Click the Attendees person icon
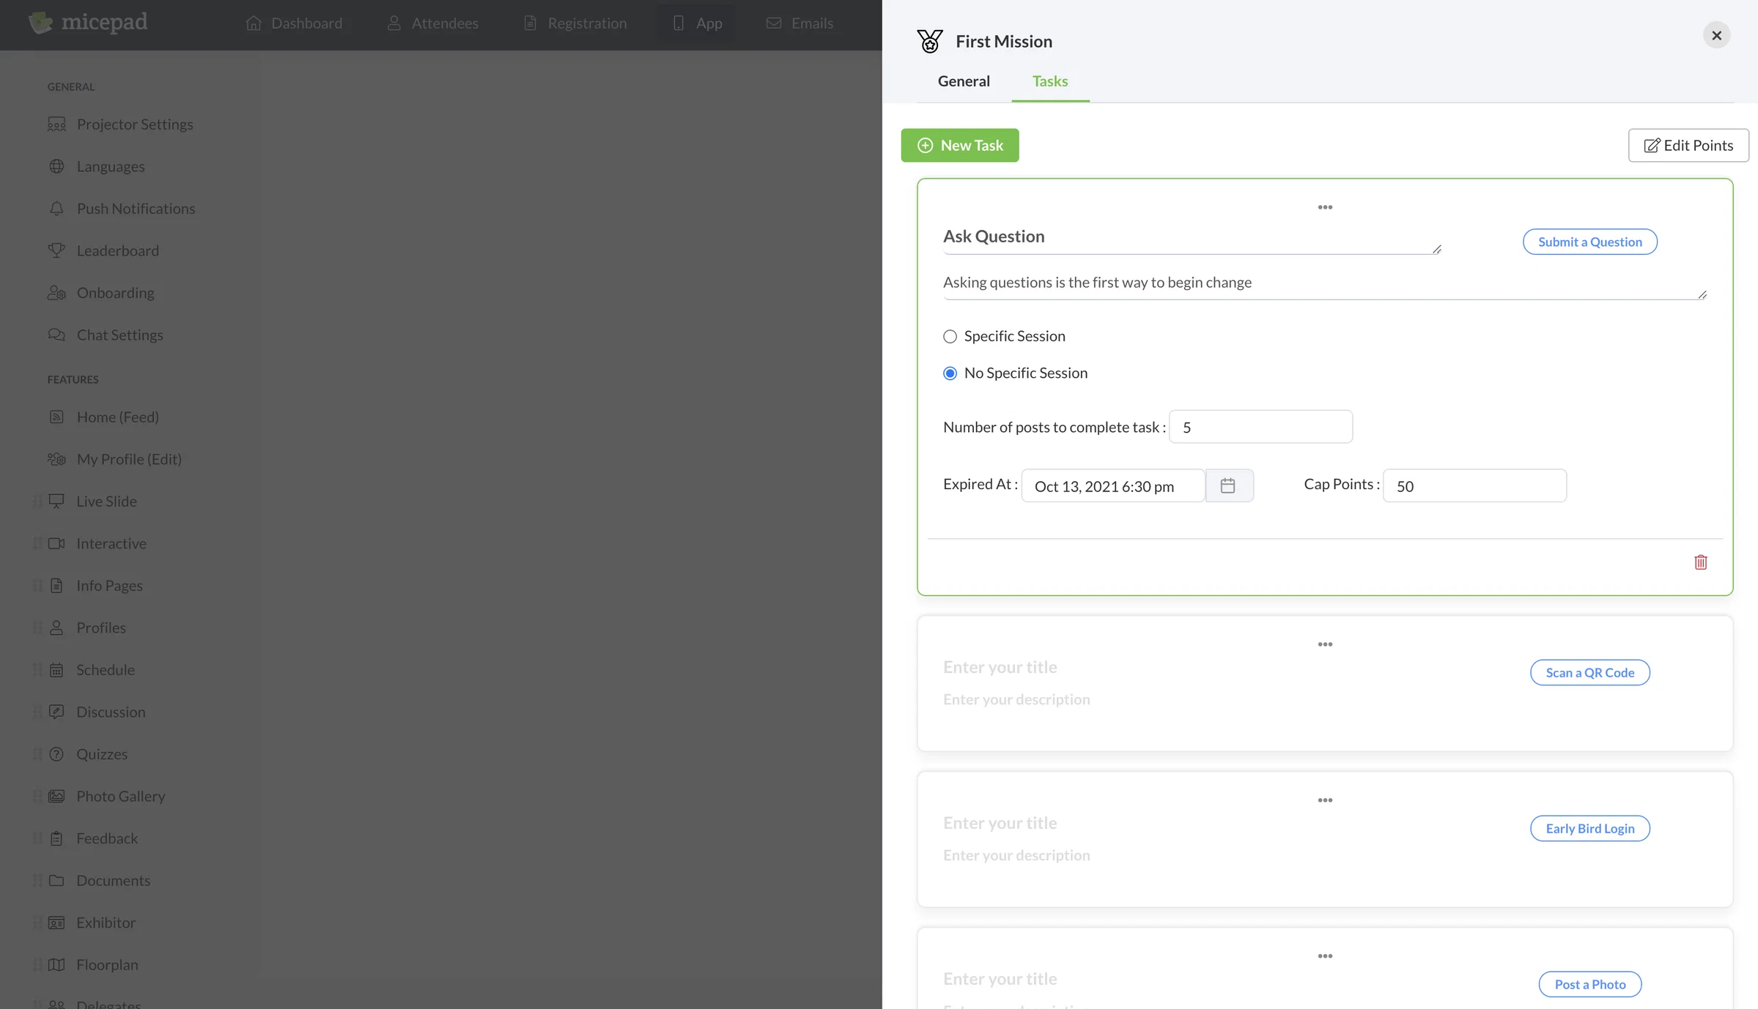Screen dimensions: 1758x1009 [394, 23]
